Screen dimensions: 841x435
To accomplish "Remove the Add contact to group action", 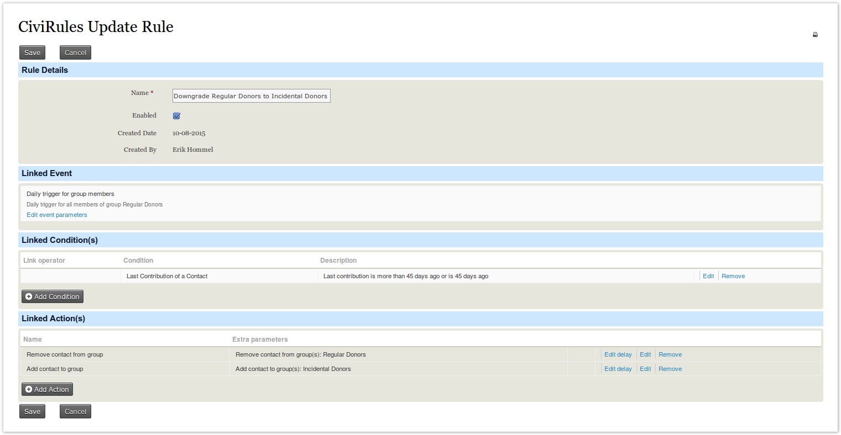I will coord(670,369).
